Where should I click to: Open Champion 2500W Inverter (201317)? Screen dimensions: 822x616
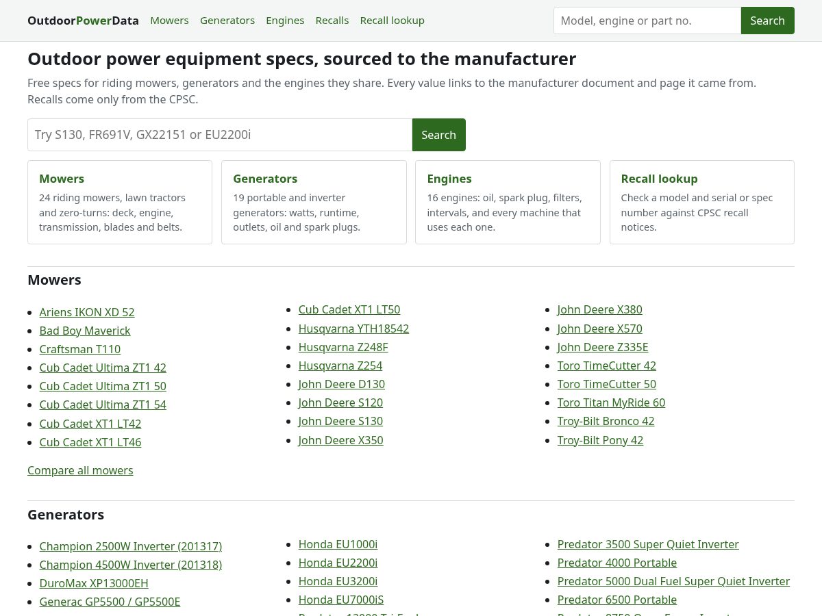tap(131, 546)
